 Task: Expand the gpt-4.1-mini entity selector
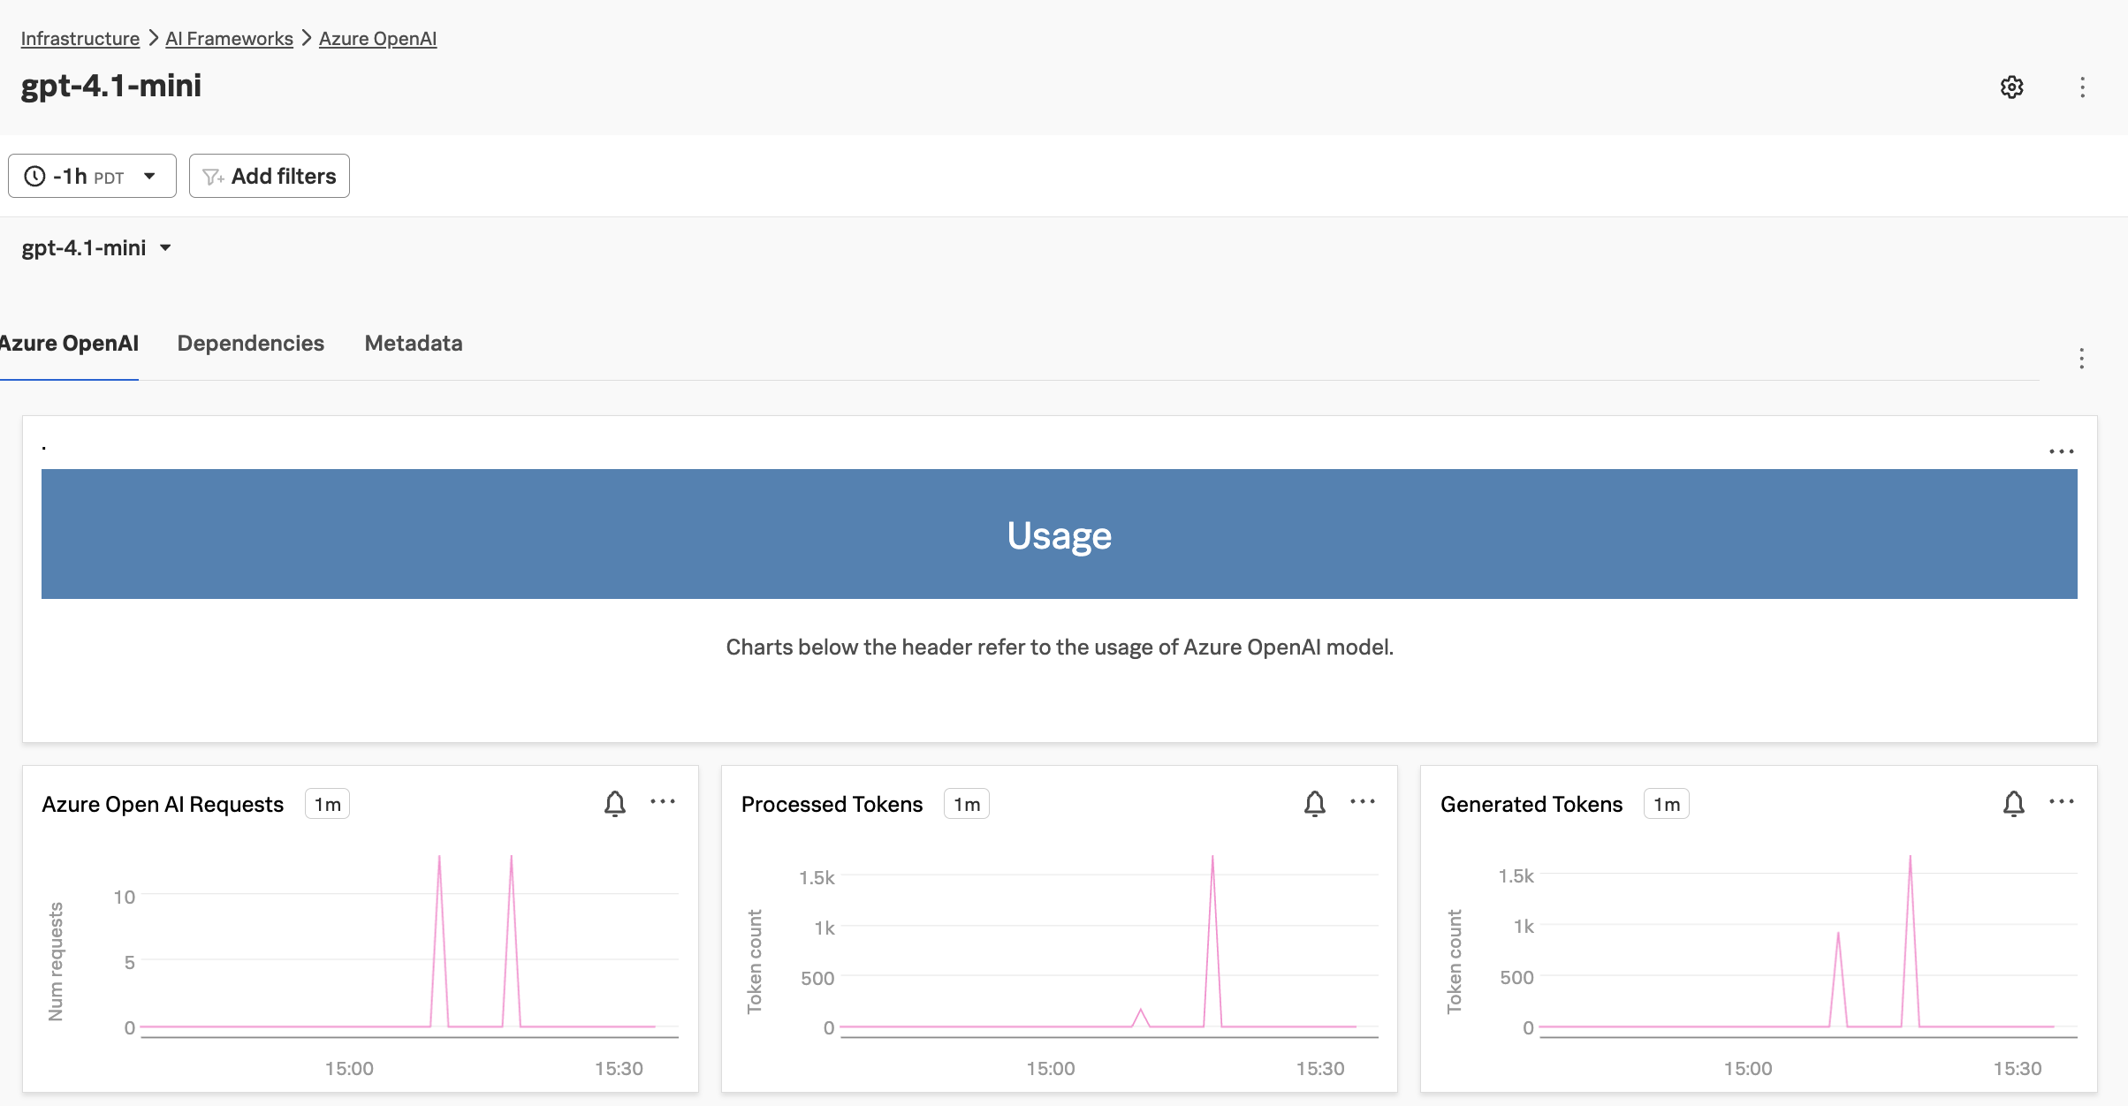click(x=96, y=248)
